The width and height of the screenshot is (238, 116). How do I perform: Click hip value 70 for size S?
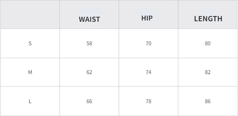[148, 44]
